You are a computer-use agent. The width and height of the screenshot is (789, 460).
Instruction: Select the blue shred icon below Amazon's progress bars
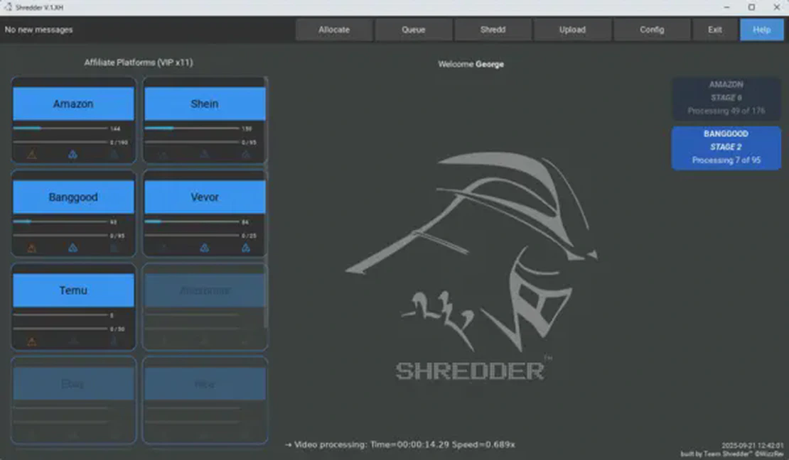pos(73,155)
